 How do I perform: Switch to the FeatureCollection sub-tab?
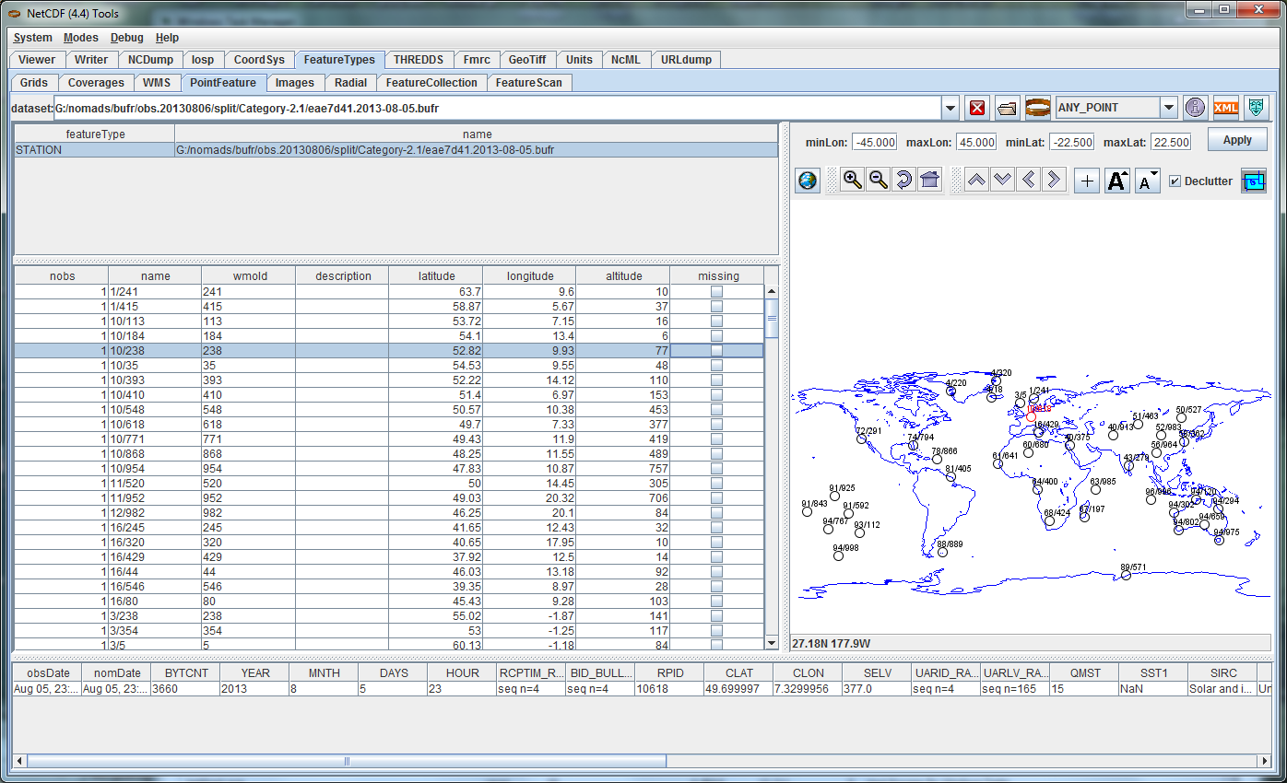click(x=431, y=83)
